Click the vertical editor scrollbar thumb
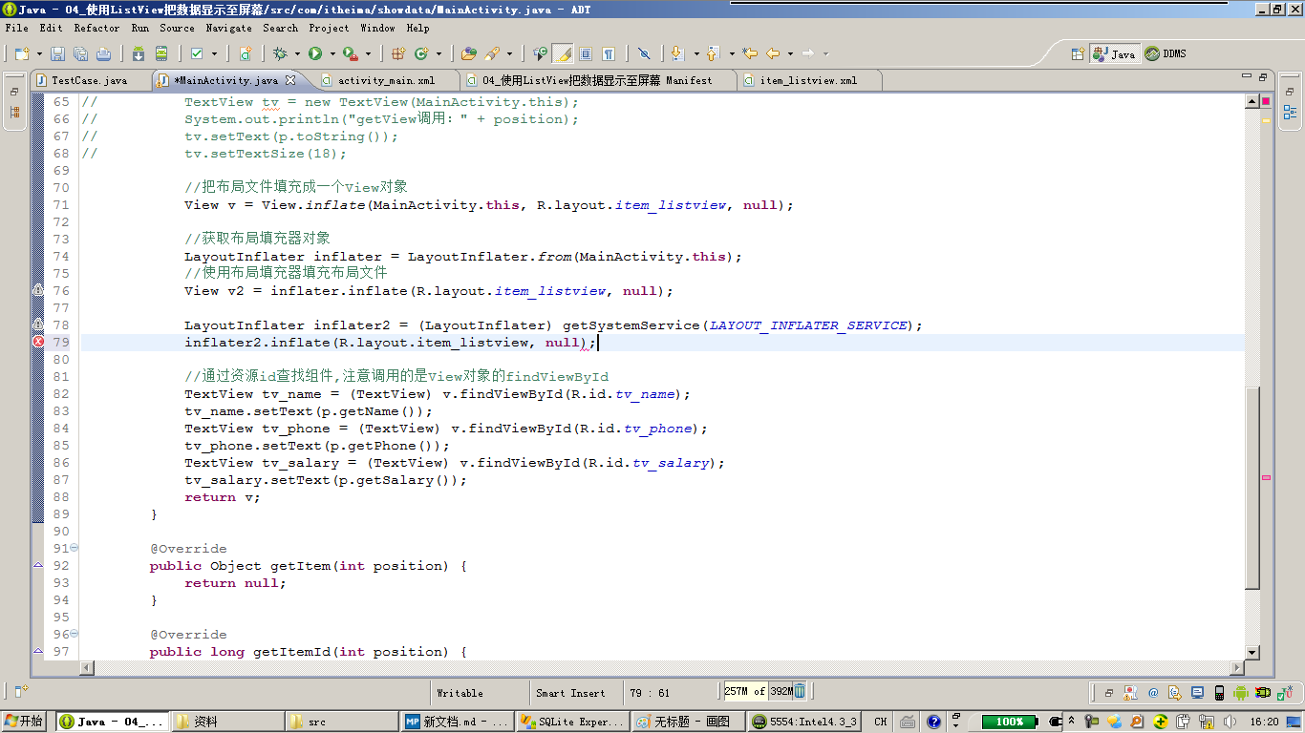The width and height of the screenshot is (1305, 733). 1252,489
